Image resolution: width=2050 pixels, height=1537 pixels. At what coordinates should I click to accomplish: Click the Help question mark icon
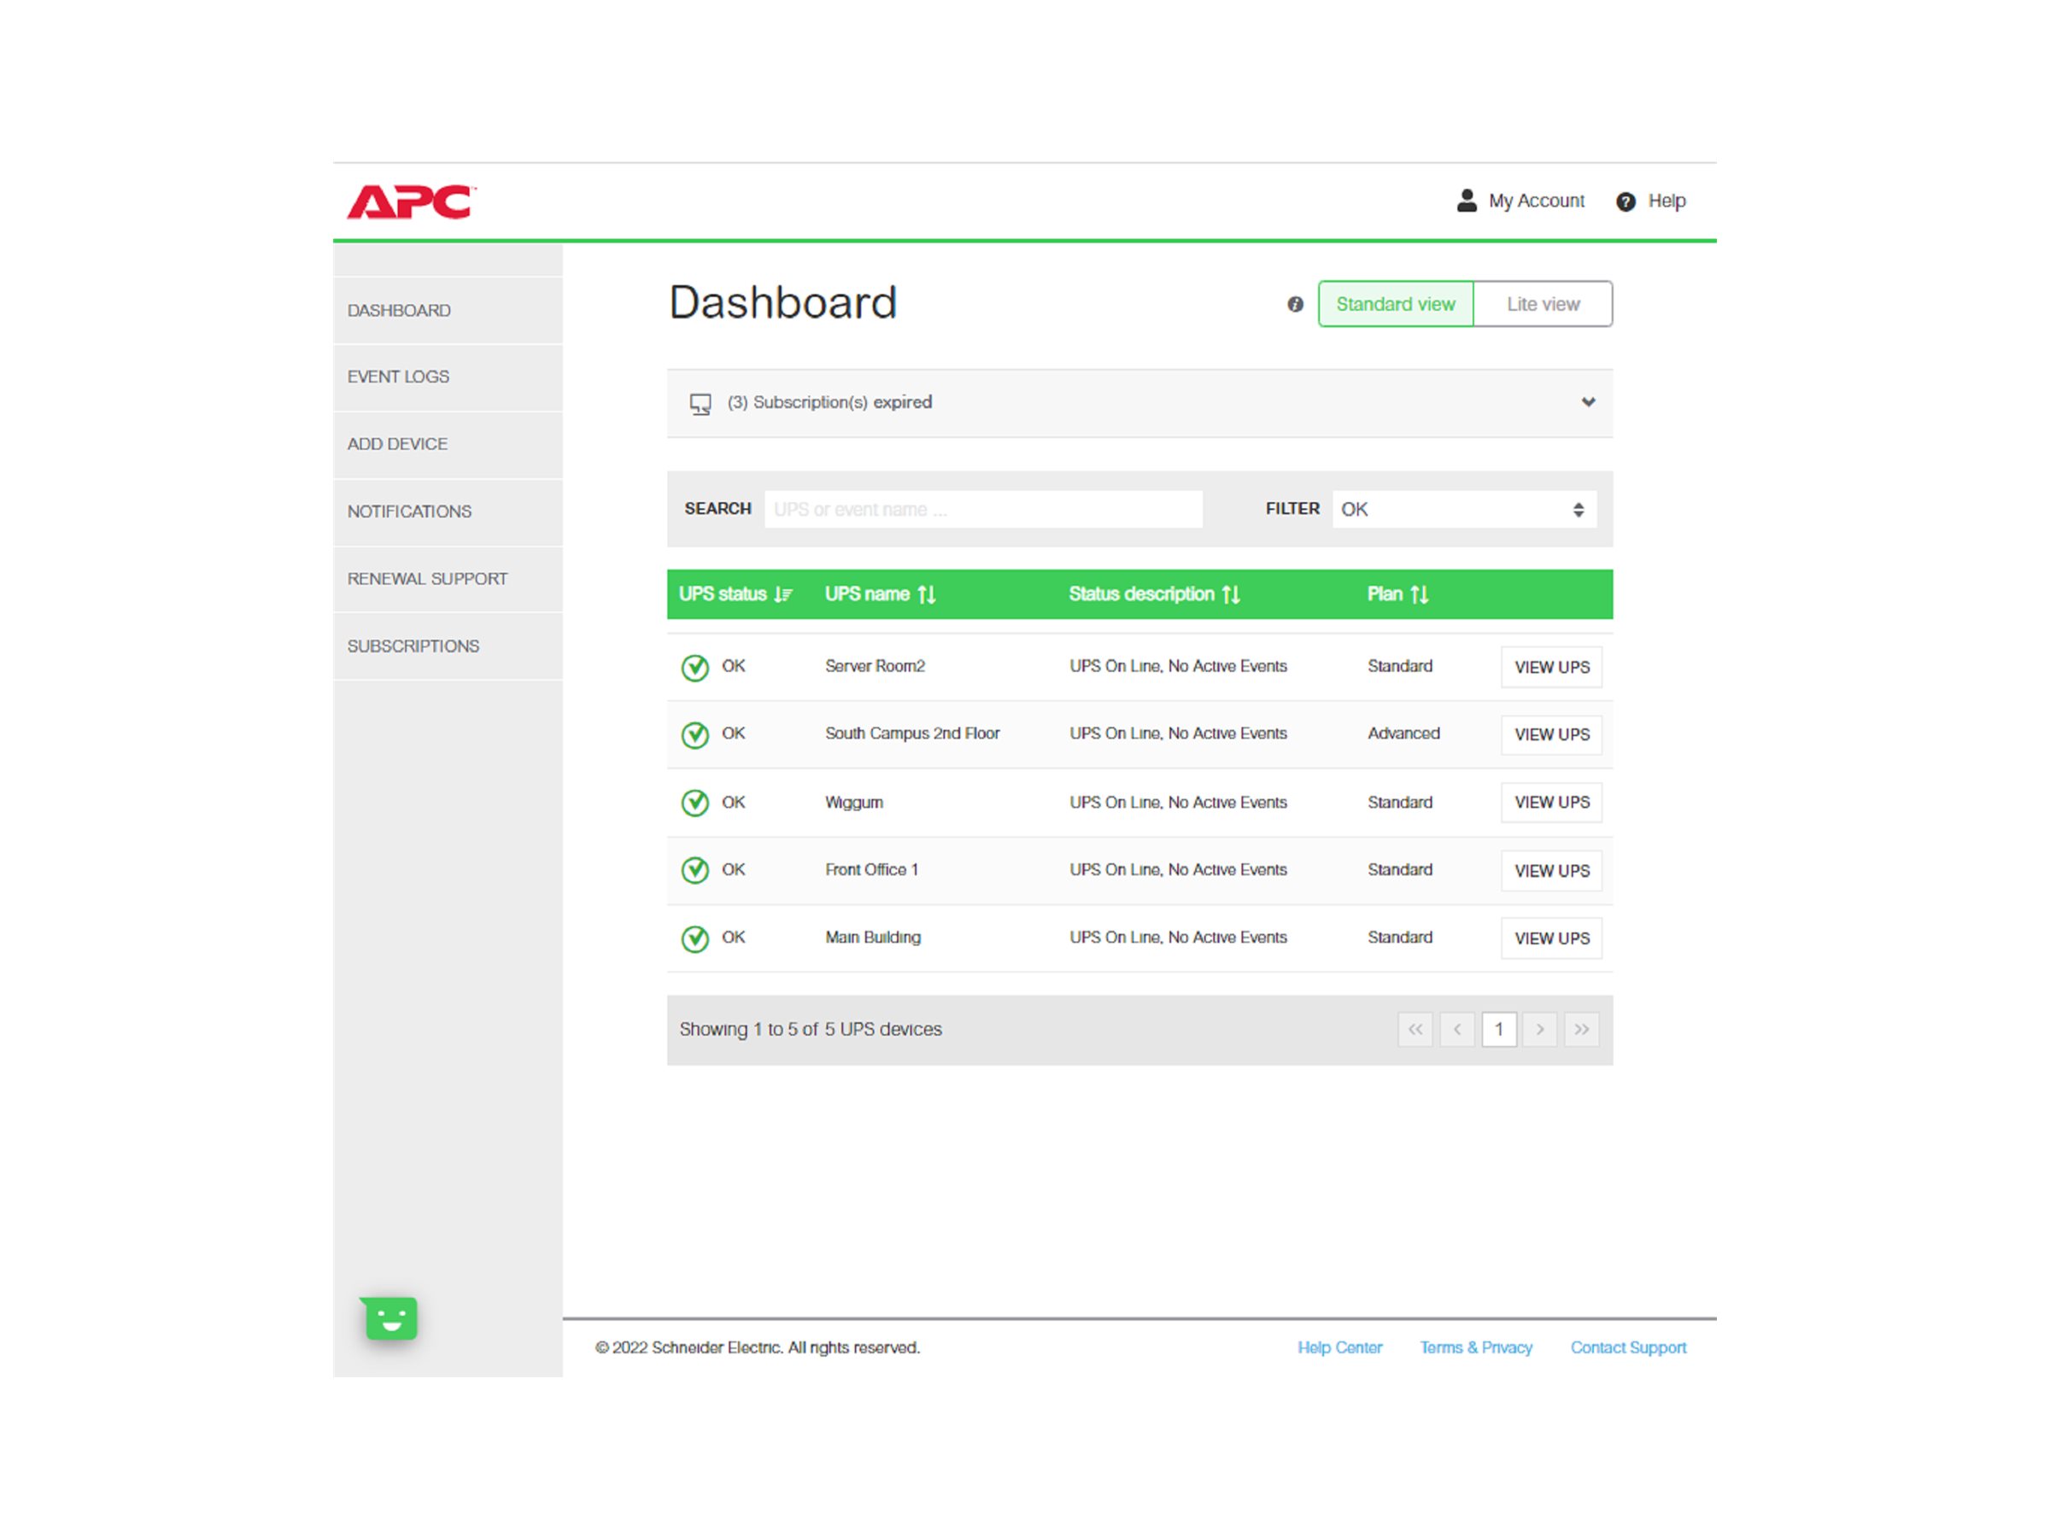pyautogui.click(x=1625, y=201)
